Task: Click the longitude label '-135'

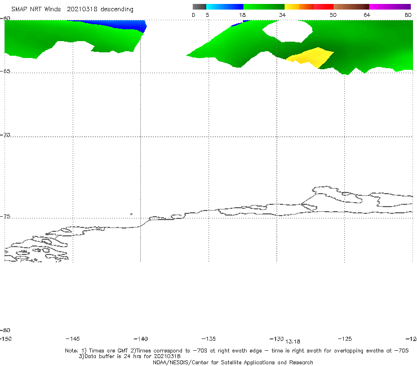Action: 208,338
